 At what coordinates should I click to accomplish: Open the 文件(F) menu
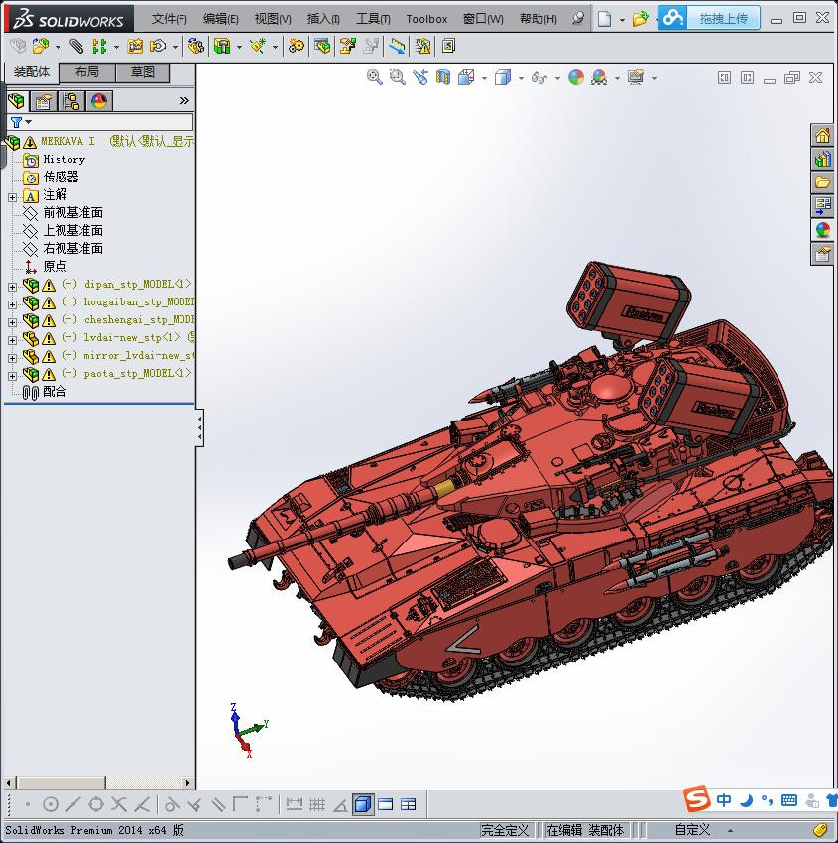coord(169,19)
